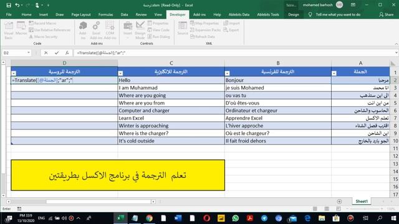Image resolution: width=399 pixels, height=224 pixels.
Task: Select Sheet1 tab
Action: point(362,201)
